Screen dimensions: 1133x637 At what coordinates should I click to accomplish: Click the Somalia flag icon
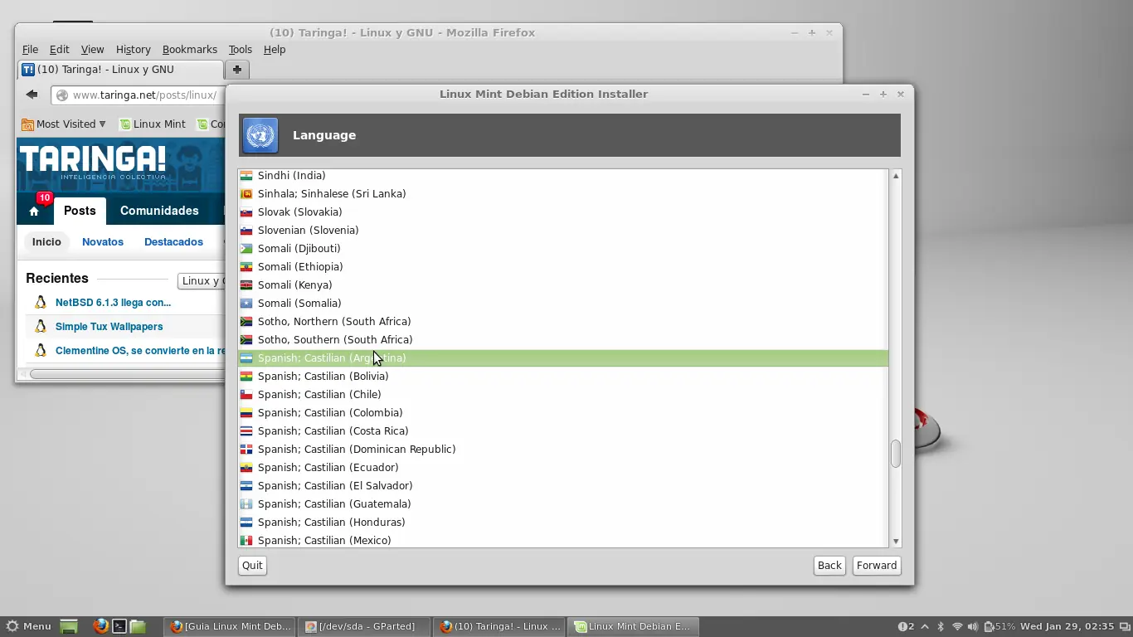pyautogui.click(x=246, y=303)
